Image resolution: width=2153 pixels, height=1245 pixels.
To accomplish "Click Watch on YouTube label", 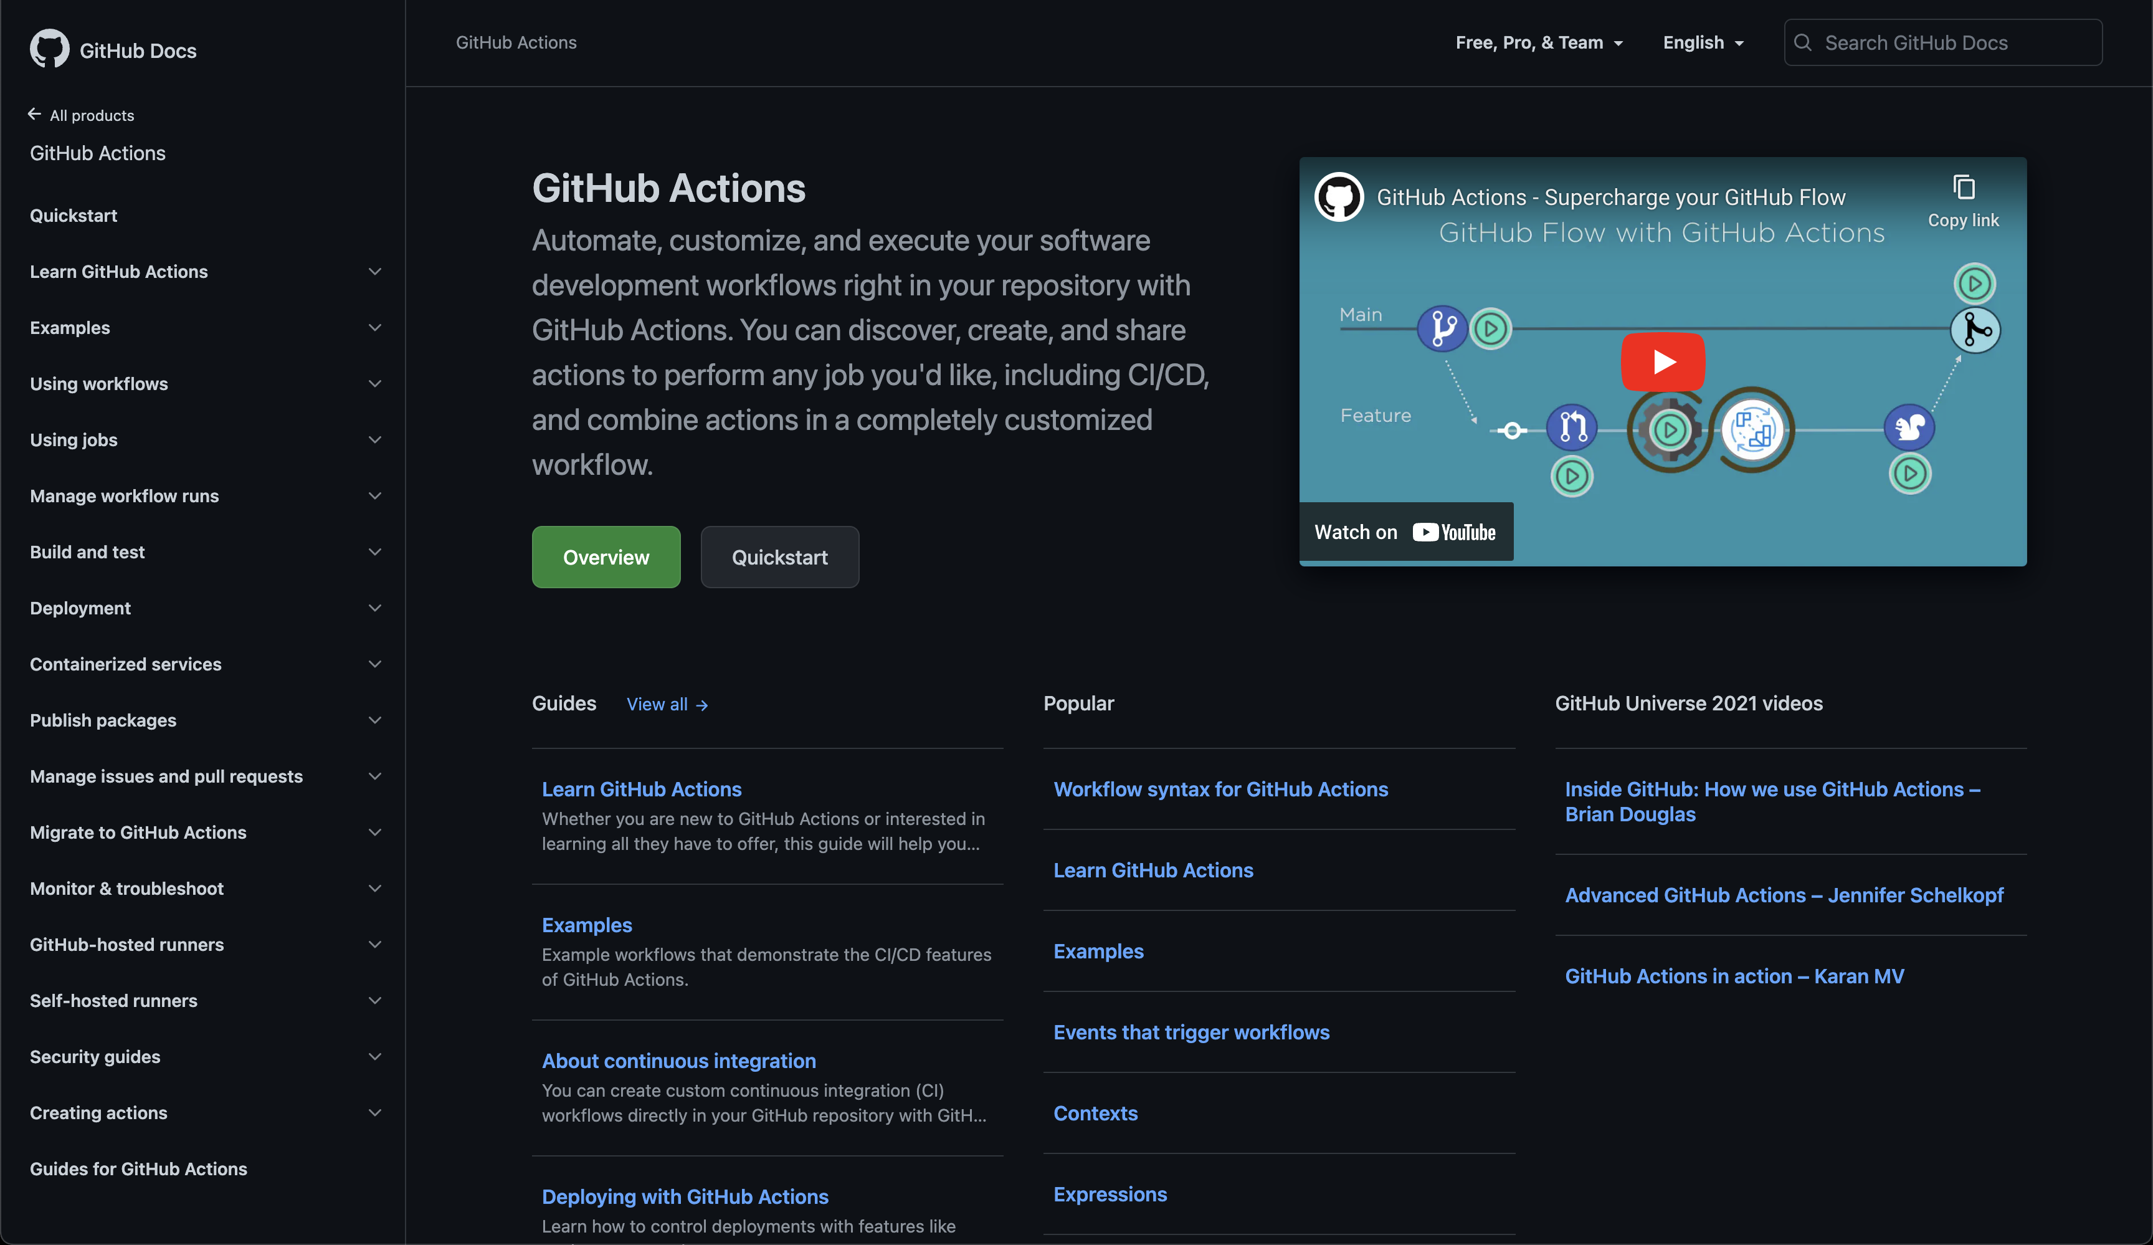I will click(x=1405, y=532).
